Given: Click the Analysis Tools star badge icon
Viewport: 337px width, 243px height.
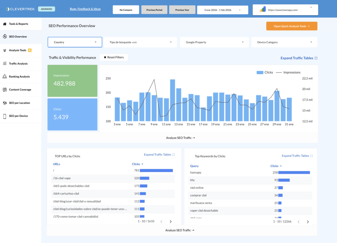Looking at the screenshot, I should point(30,50).
